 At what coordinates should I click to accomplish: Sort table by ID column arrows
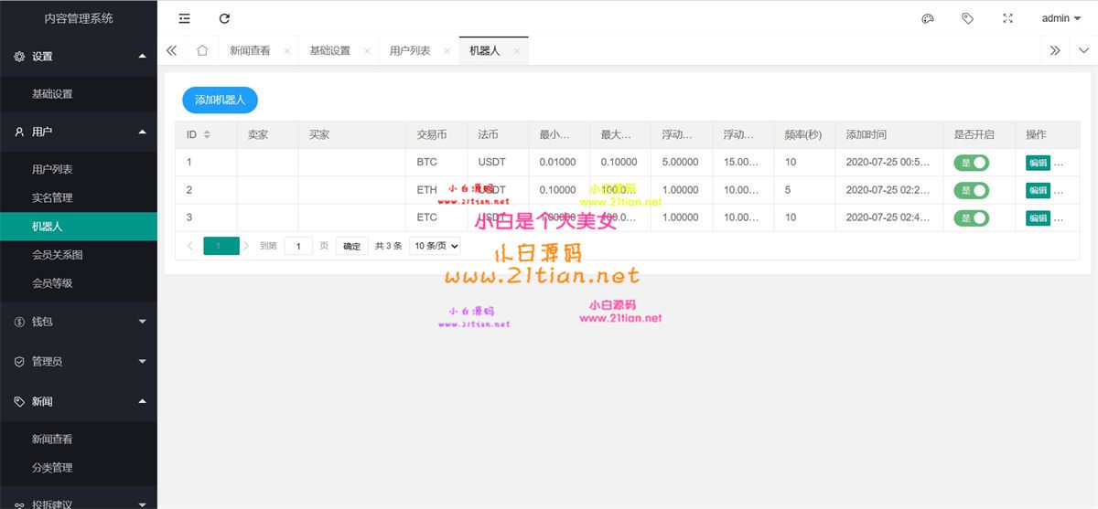click(x=207, y=135)
